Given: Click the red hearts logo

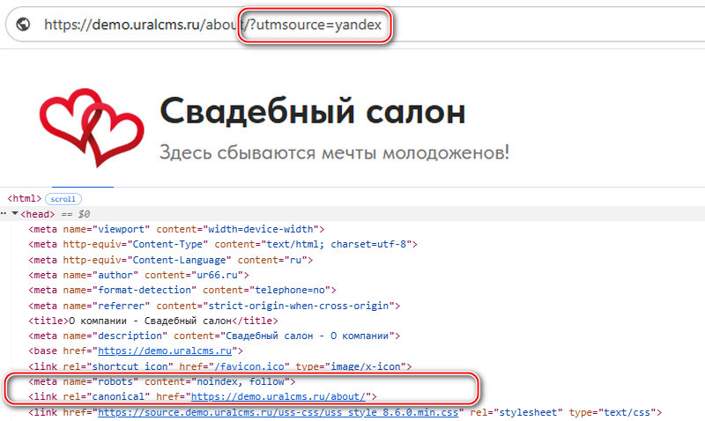Looking at the screenshot, I should (92, 128).
